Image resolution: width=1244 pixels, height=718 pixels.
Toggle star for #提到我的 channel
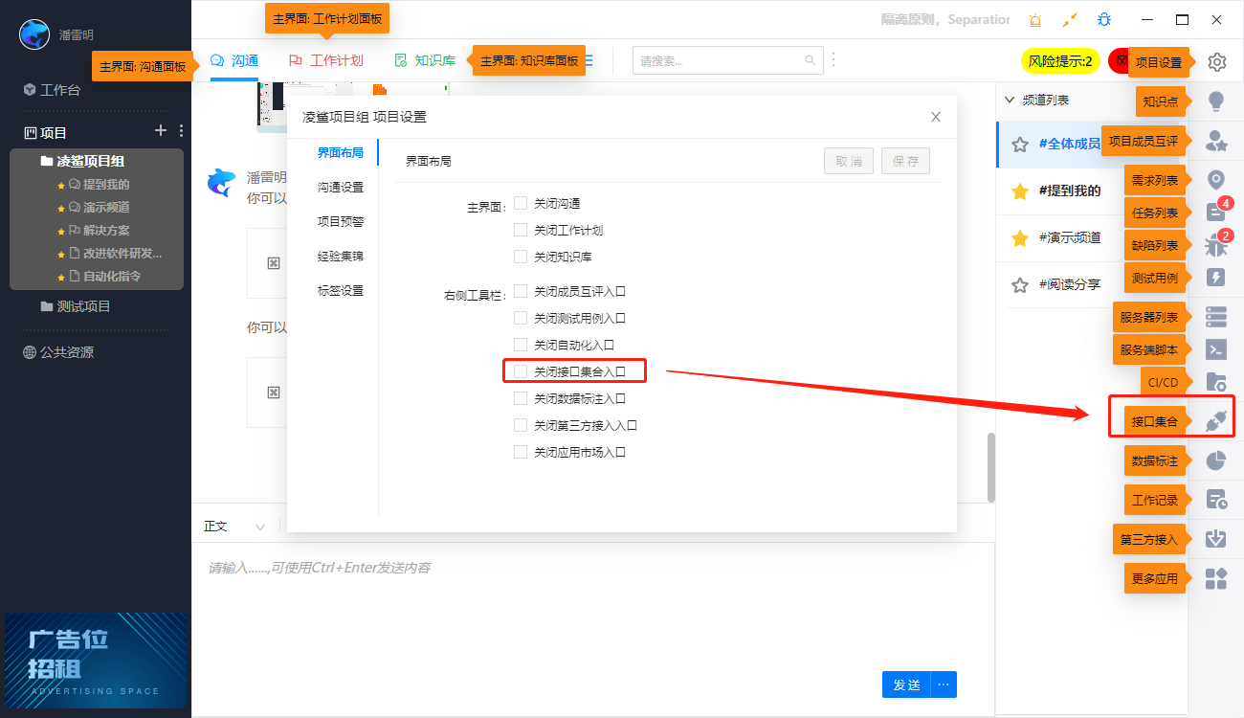coord(1020,191)
